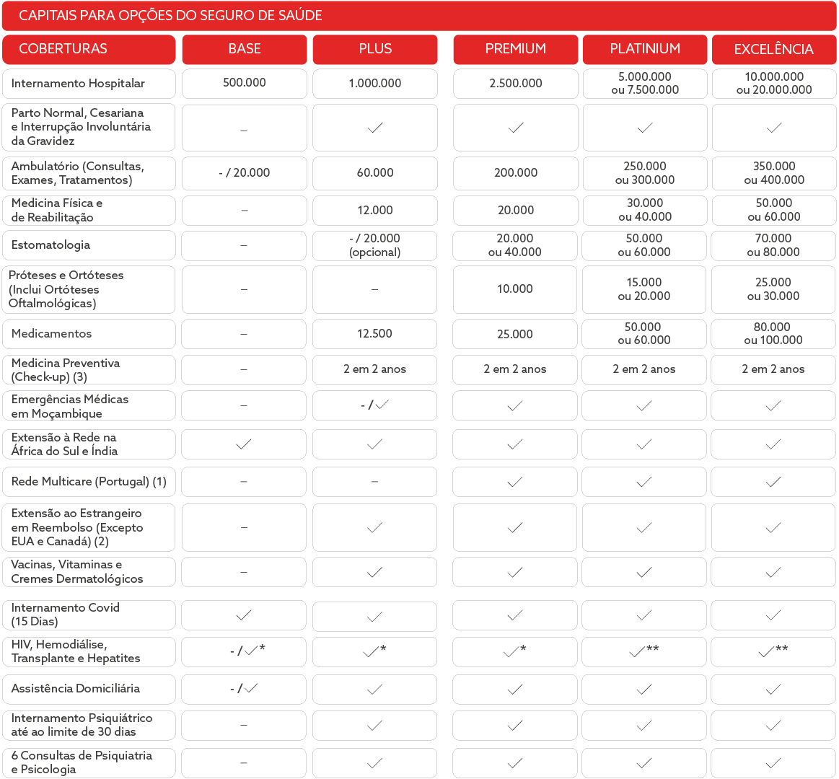The width and height of the screenshot is (839, 779).
Task: Click PLUS '✓*' for HIV, Hemodiálise
Action: click(x=374, y=651)
